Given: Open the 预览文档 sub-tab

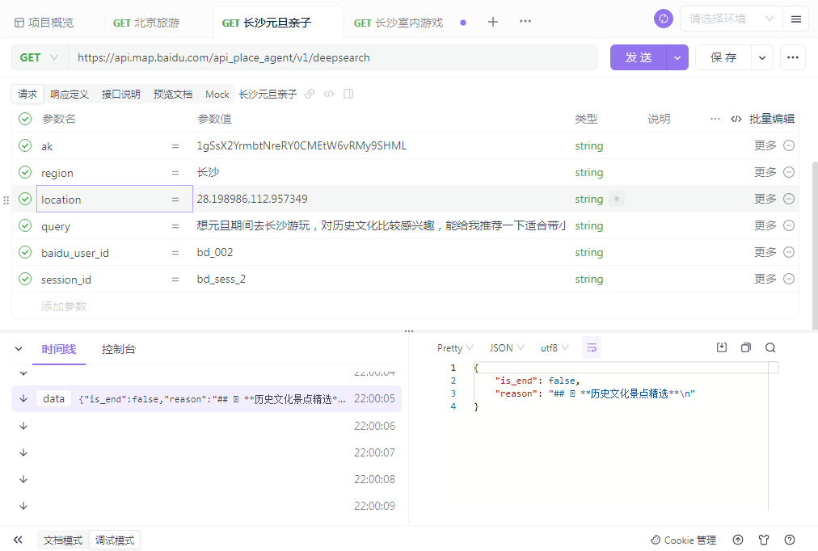Looking at the screenshot, I should pyautogui.click(x=173, y=95).
